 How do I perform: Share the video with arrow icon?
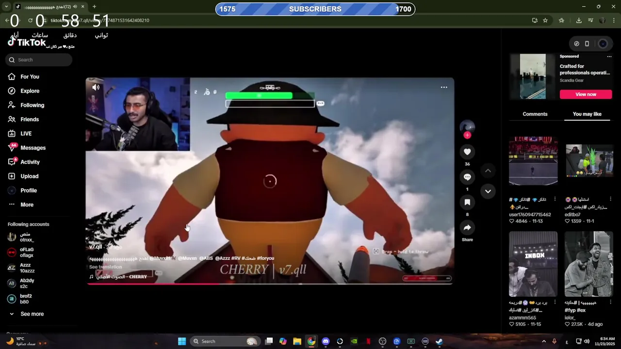click(x=467, y=228)
